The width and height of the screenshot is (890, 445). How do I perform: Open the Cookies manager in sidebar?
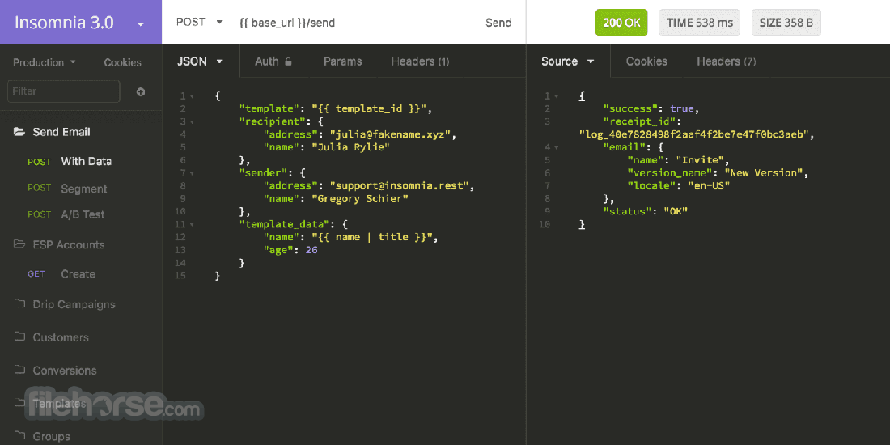pyautogui.click(x=122, y=62)
